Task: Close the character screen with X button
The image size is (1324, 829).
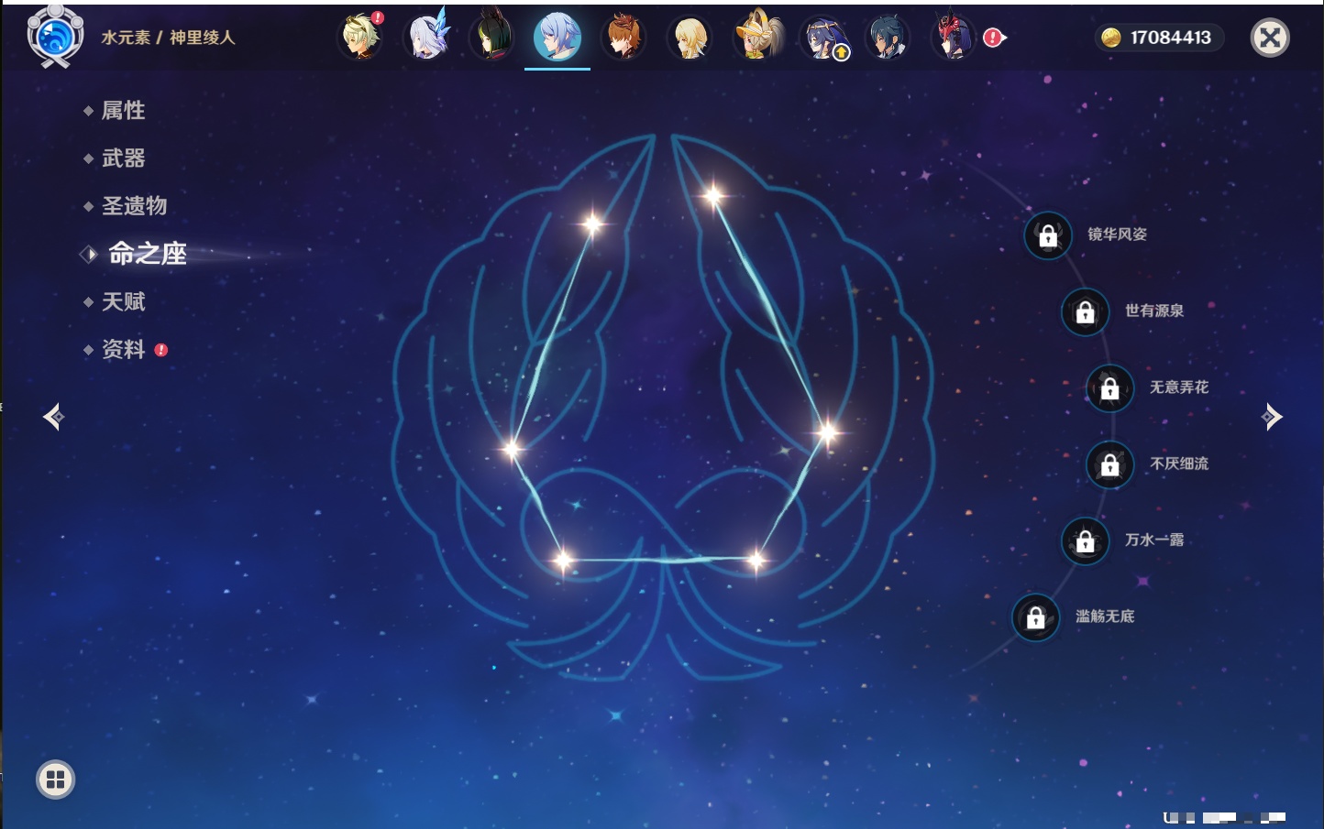Action: [x=1270, y=38]
